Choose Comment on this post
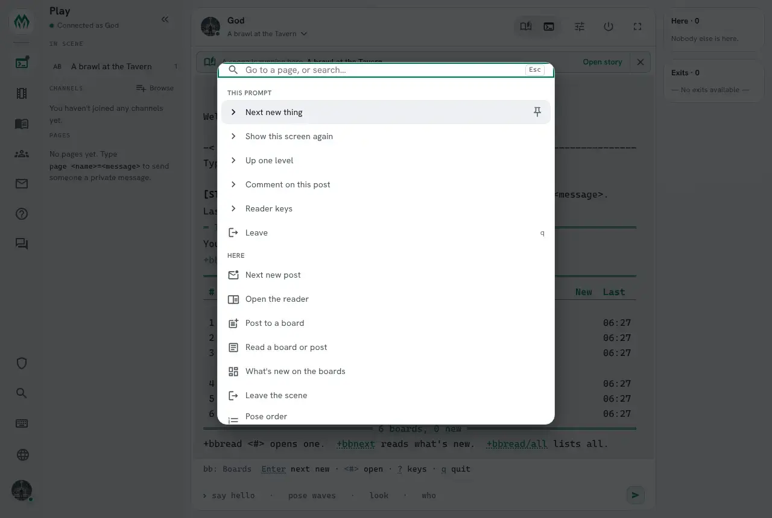 coord(386,184)
